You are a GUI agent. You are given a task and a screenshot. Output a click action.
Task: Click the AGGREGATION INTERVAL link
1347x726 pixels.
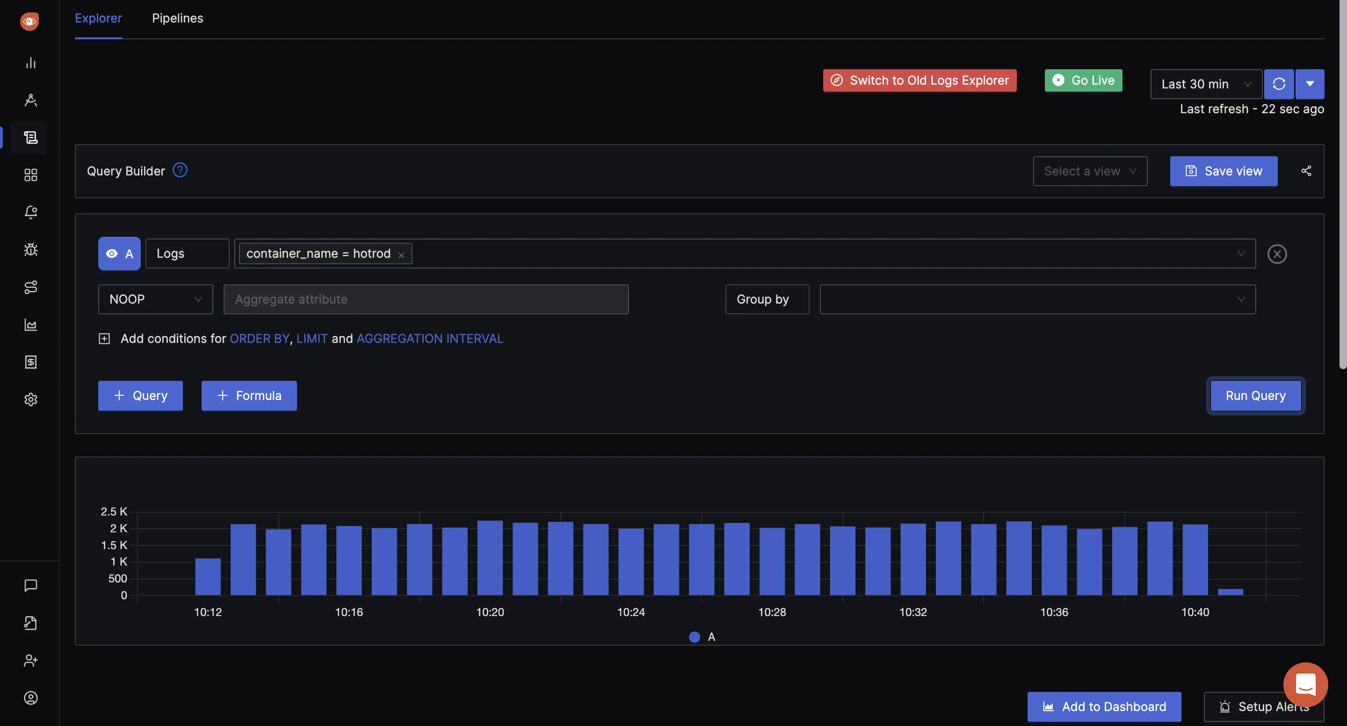coord(430,338)
